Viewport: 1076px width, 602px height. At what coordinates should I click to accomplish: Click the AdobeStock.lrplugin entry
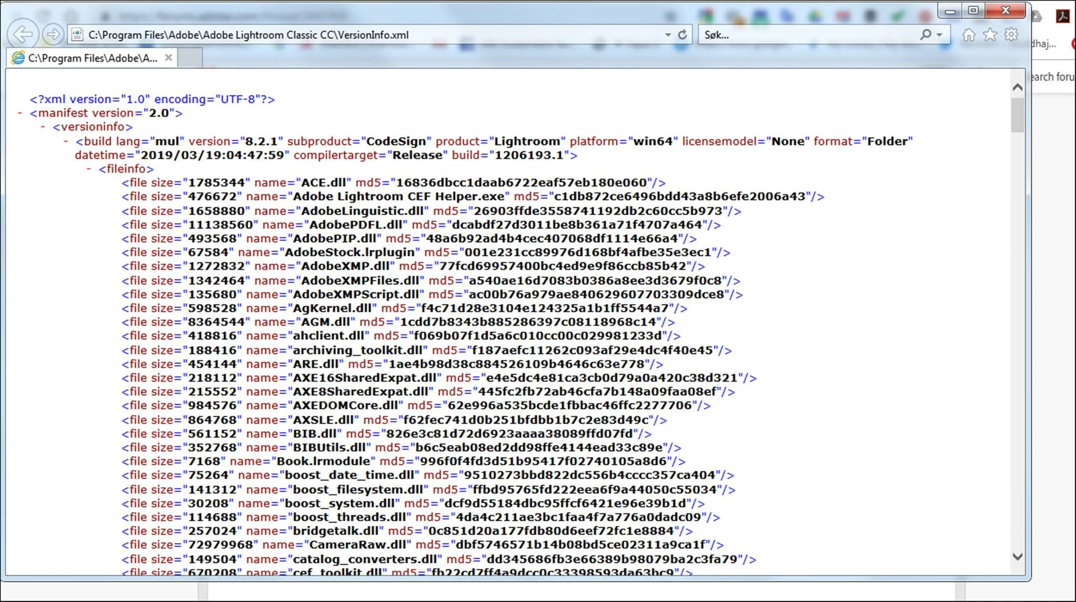pyautogui.click(x=426, y=253)
